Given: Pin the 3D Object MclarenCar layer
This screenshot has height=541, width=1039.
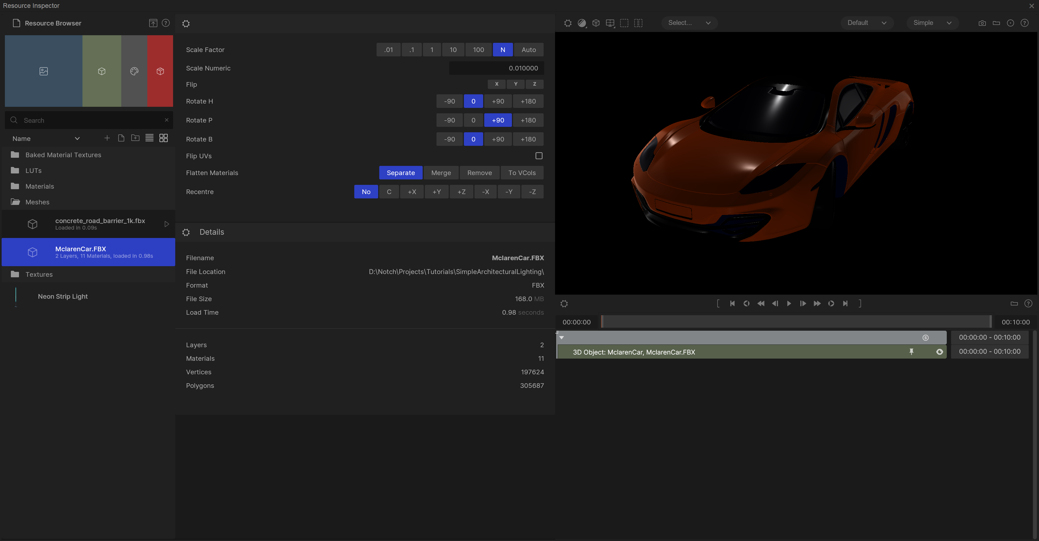Looking at the screenshot, I should pyautogui.click(x=911, y=352).
